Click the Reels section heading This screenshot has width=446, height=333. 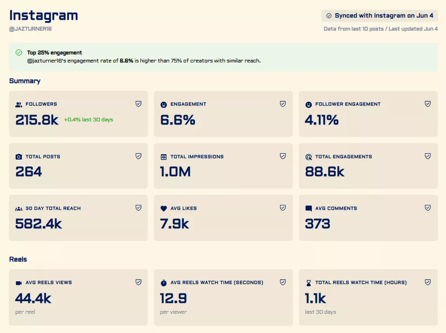[18, 259]
